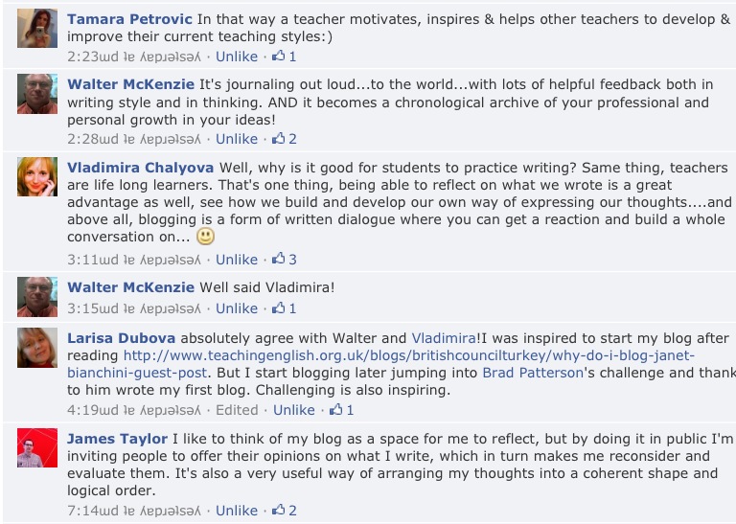Unlike James Taylor's comment
Viewport: 736px width, 524px height.
click(x=237, y=511)
